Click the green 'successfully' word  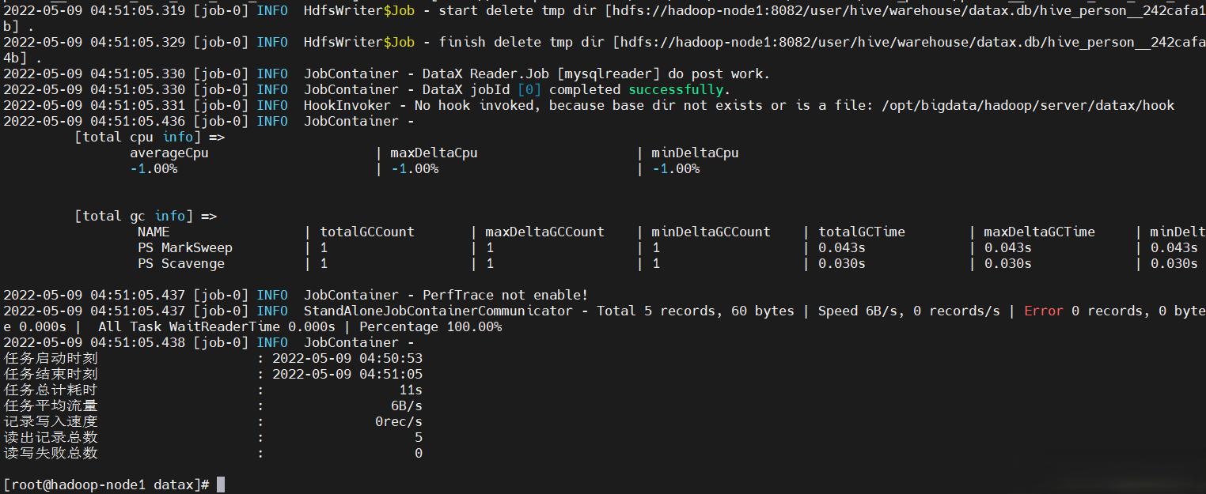coord(675,89)
